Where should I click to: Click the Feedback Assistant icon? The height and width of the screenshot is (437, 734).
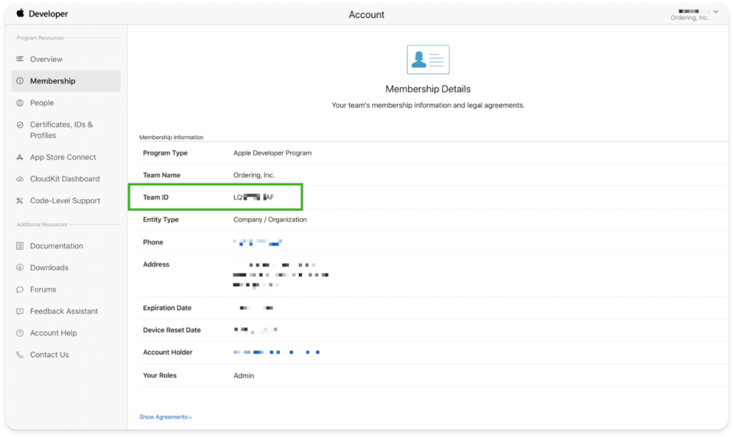click(x=20, y=311)
